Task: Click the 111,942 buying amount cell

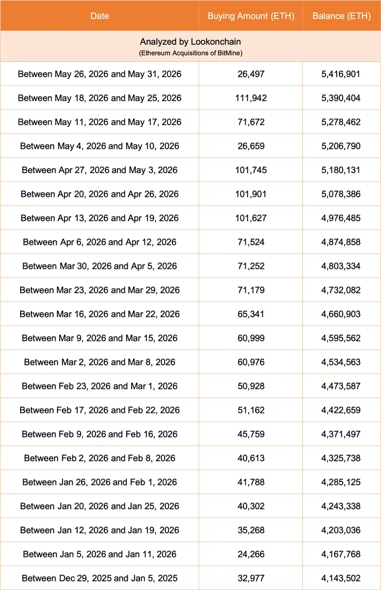Action: click(x=251, y=98)
